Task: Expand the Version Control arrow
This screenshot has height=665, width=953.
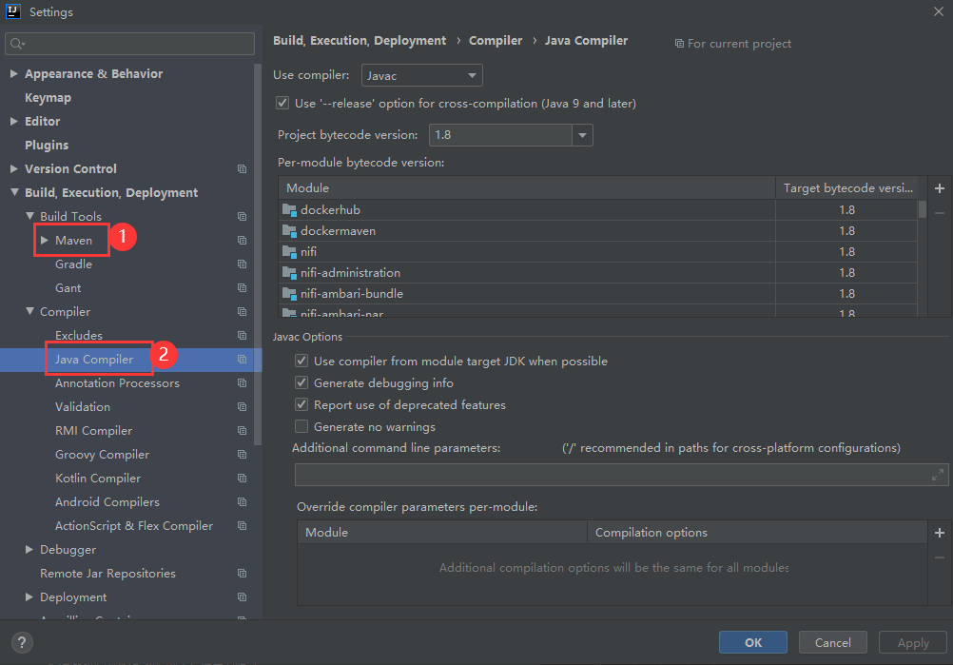Action: (x=14, y=168)
